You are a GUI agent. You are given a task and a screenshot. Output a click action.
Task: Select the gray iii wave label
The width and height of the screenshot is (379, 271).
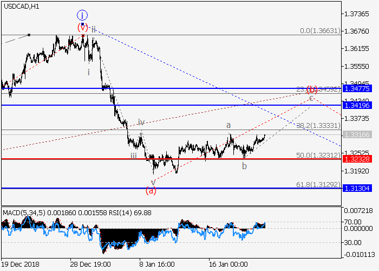(x=133, y=156)
